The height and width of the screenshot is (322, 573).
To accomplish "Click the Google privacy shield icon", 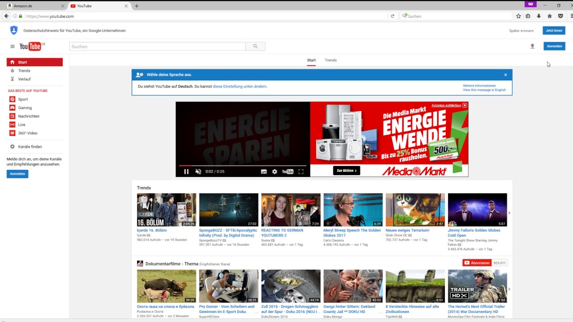I will pos(14,30).
